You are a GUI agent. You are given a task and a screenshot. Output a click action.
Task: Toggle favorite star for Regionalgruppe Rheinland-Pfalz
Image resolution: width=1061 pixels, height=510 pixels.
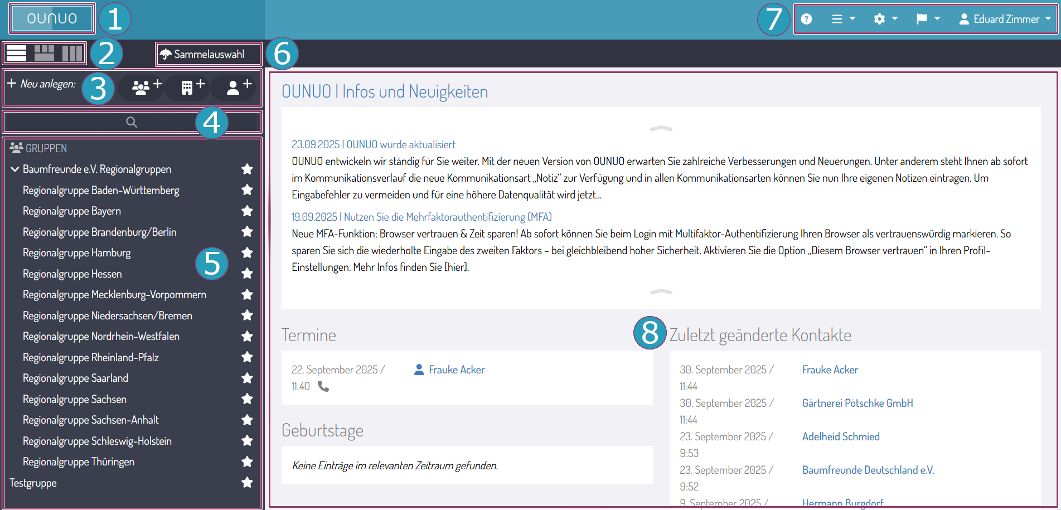click(247, 357)
